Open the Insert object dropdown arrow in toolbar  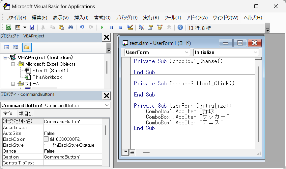tap(25, 28)
